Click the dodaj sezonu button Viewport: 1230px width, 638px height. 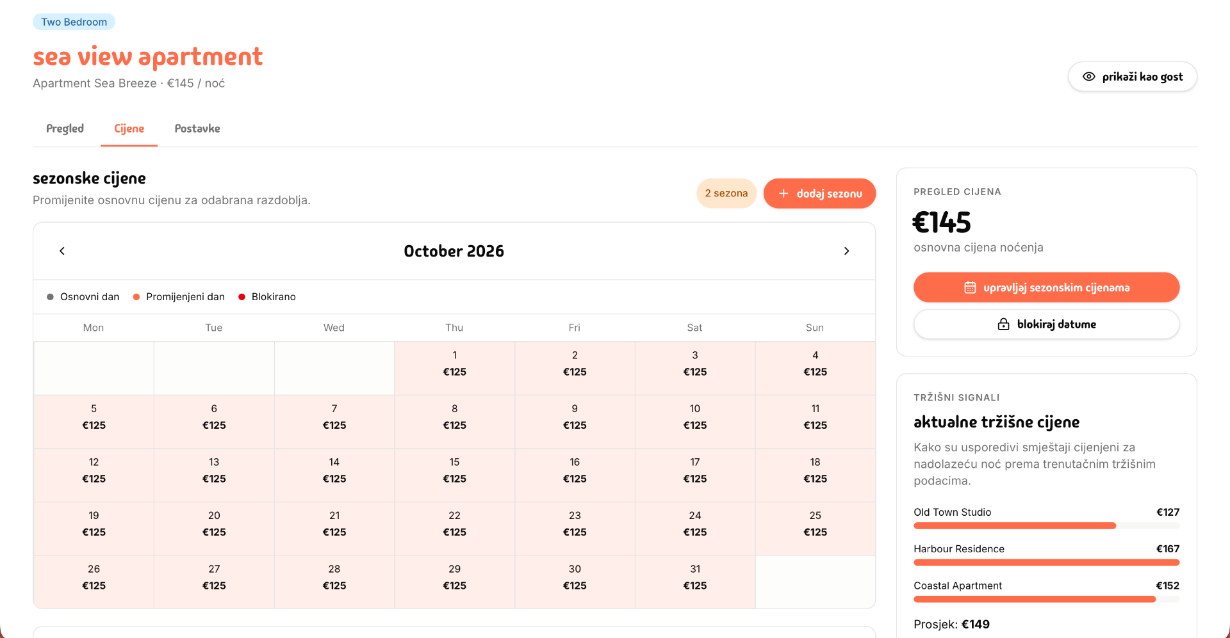819,193
